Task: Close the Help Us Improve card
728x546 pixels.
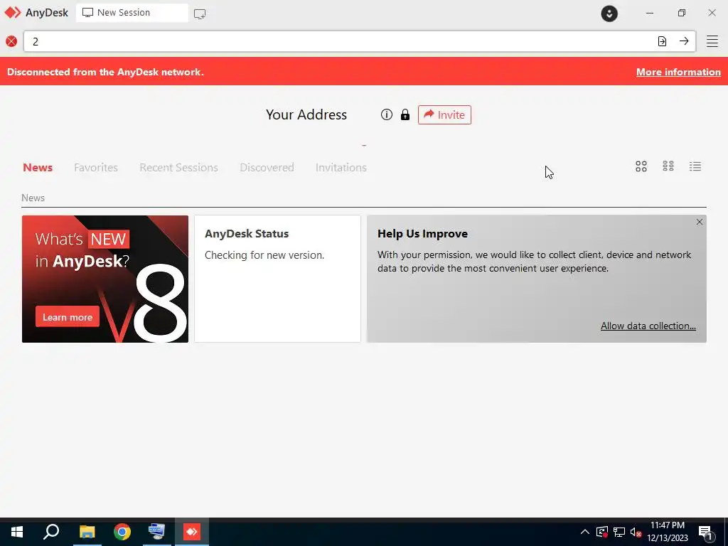Action: (700, 222)
